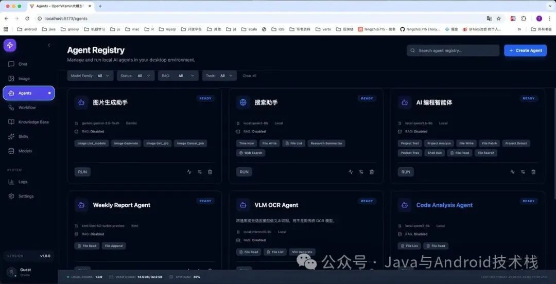Focus the Search agent registry field
The image size is (556, 284).
[x=453, y=51]
